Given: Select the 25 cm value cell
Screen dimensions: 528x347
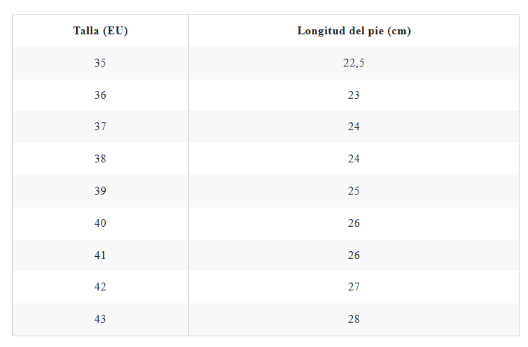Looking at the screenshot, I should (x=354, y=191).
